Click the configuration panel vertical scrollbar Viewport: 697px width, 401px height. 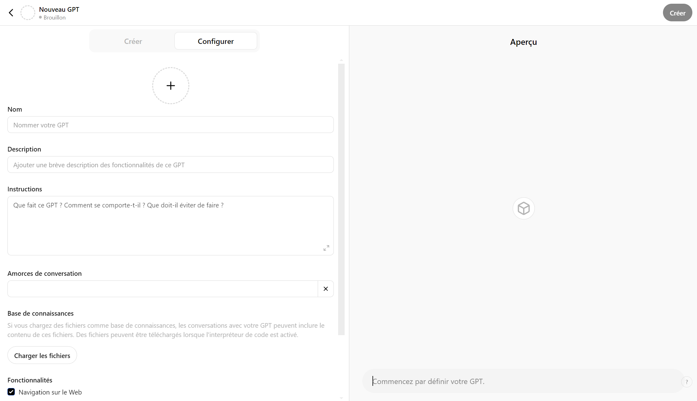coord(341,199)
